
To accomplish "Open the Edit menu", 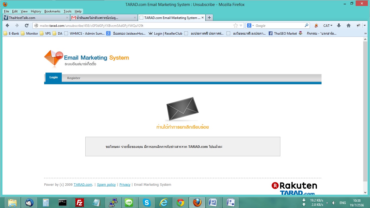I will (15, 11).
